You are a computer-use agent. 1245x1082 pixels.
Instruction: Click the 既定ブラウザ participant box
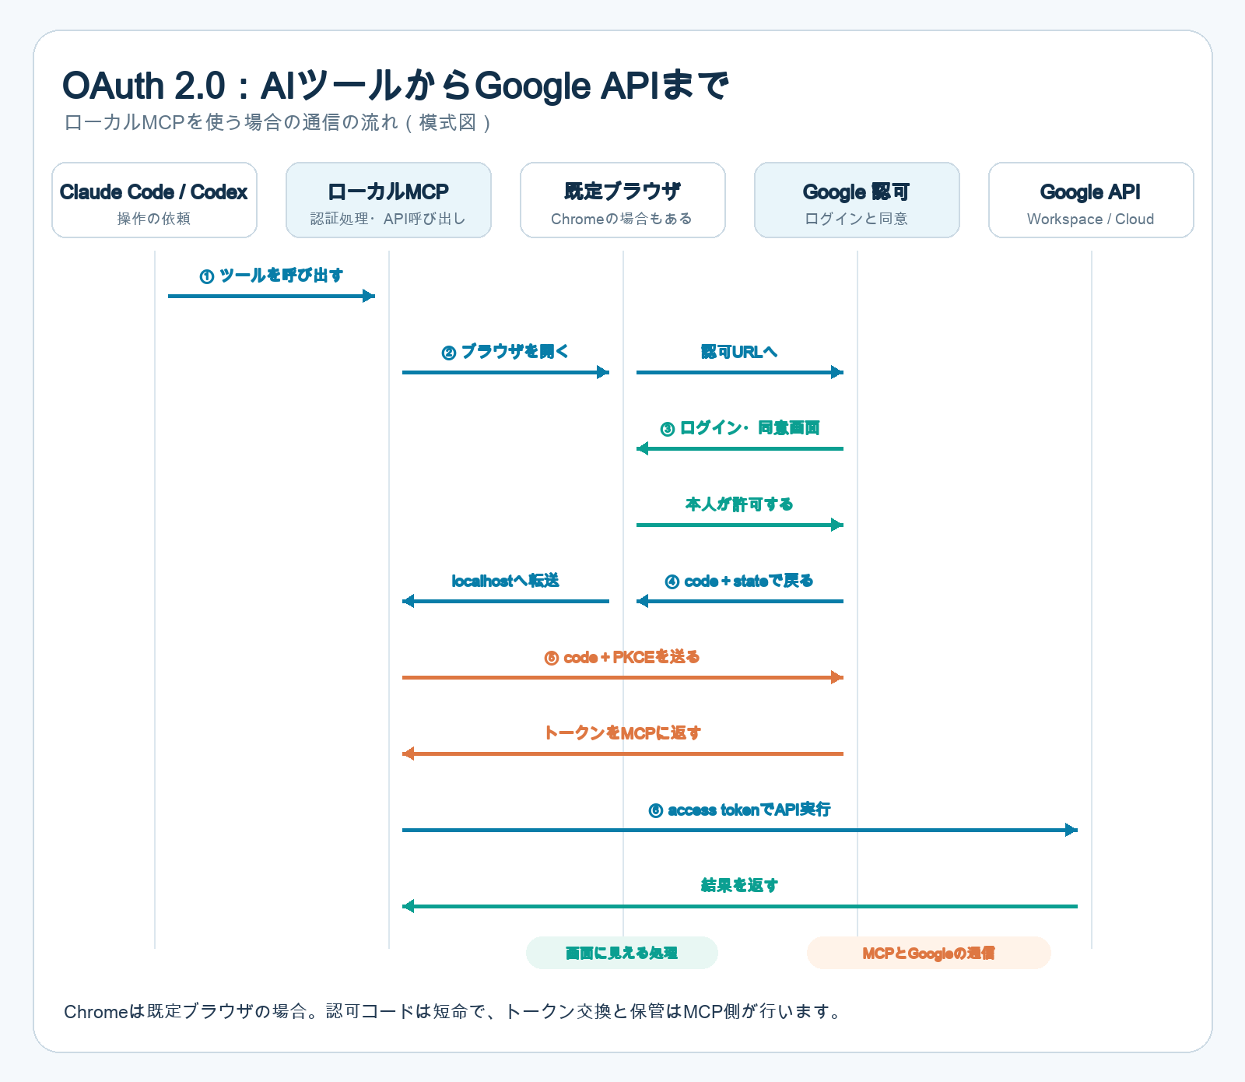[622, 200]
